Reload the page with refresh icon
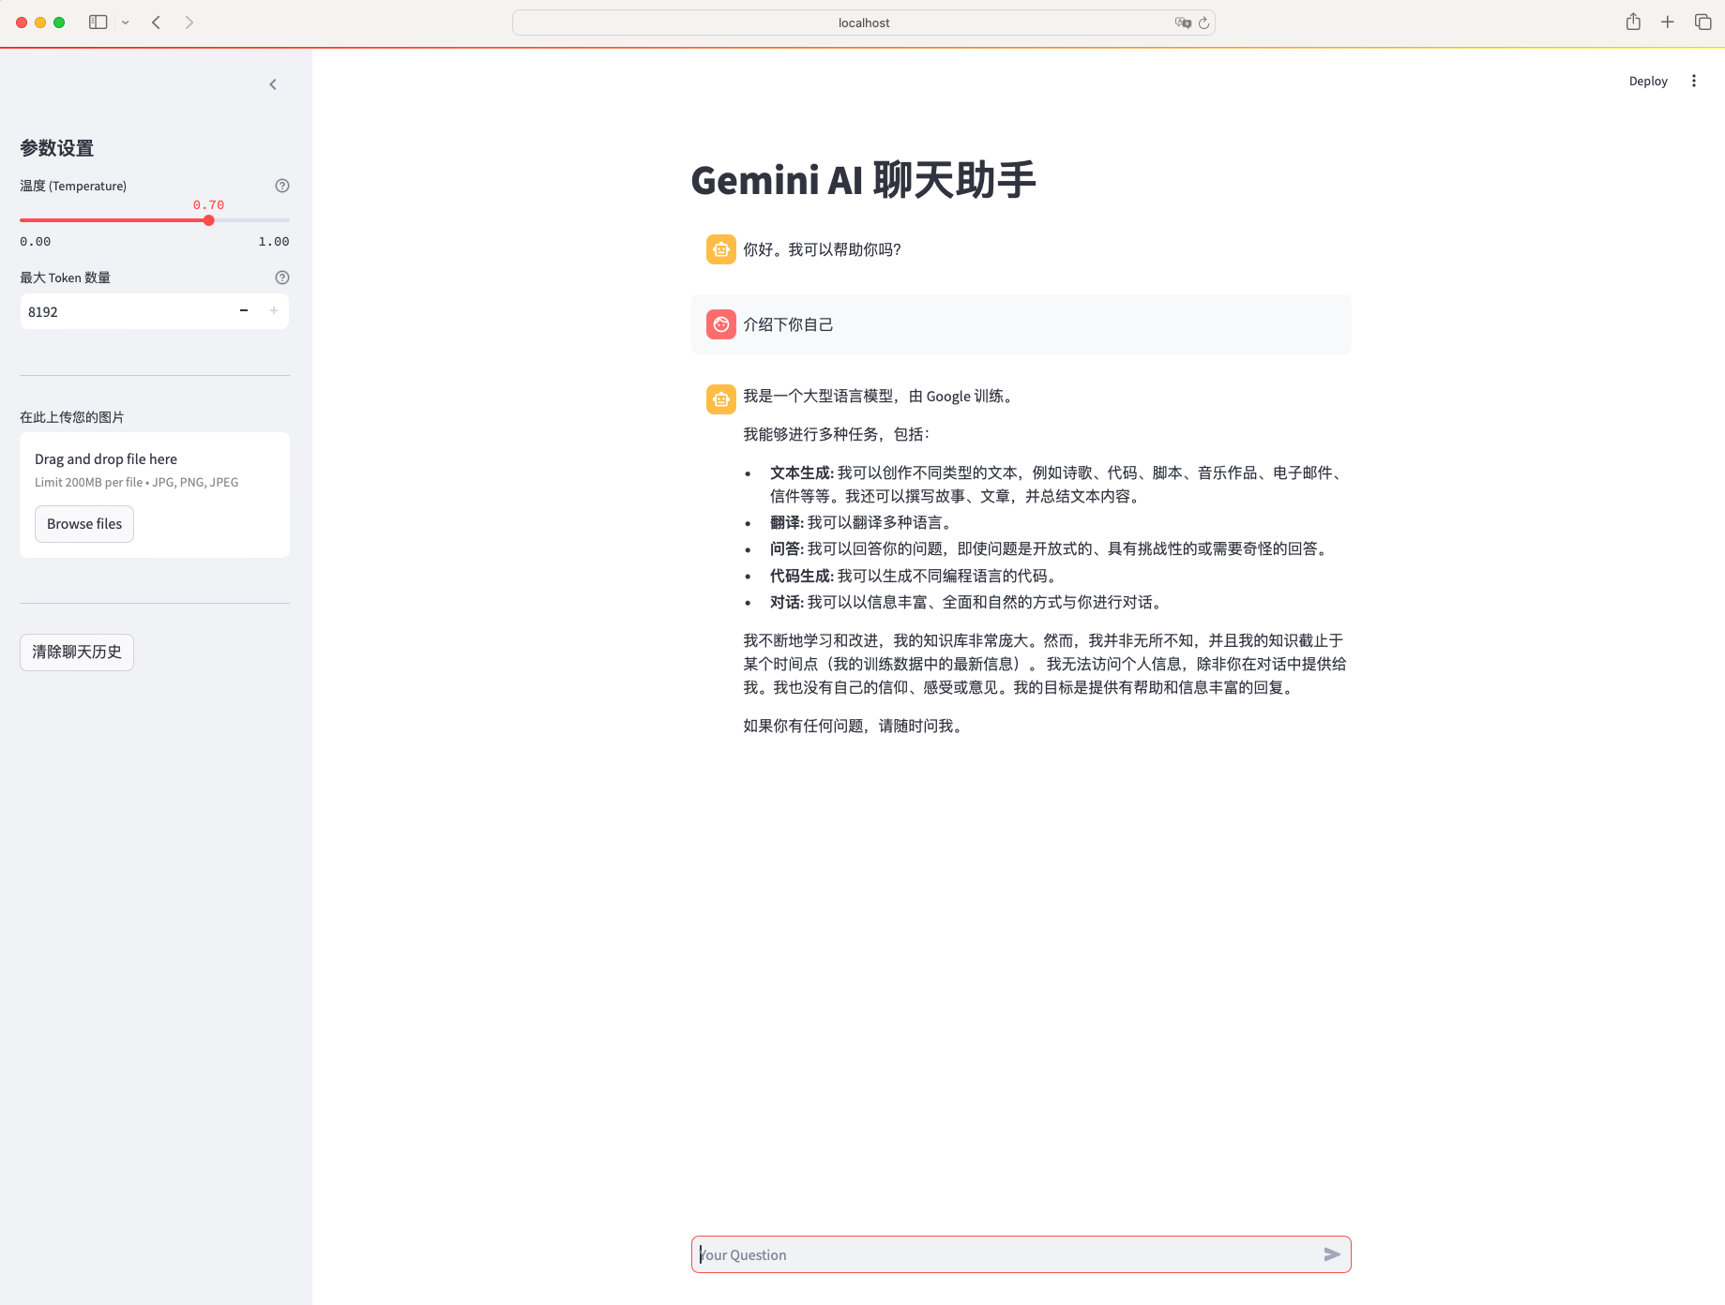Viewport: 1725px width, 1305px height. coord(1204,22)
